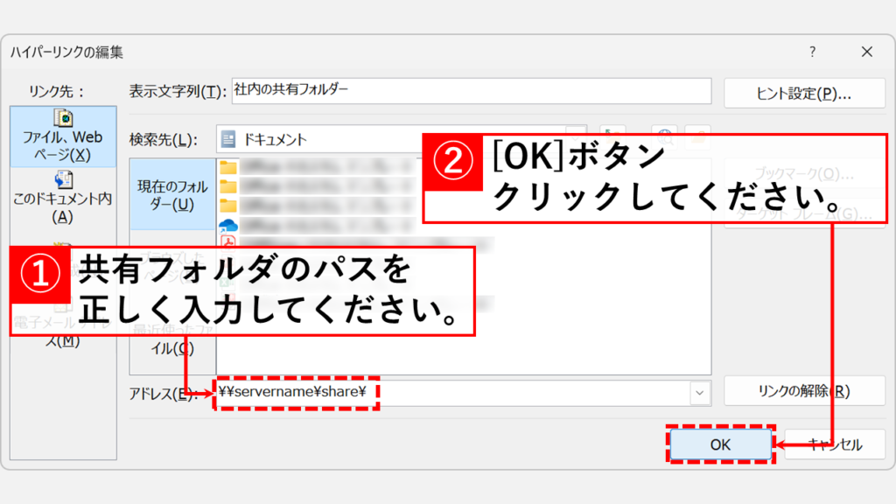The height and width of the screenshot is (504, 896).
Task: Click the ドキュメント icon in 検索先 box
Action: 228,139
